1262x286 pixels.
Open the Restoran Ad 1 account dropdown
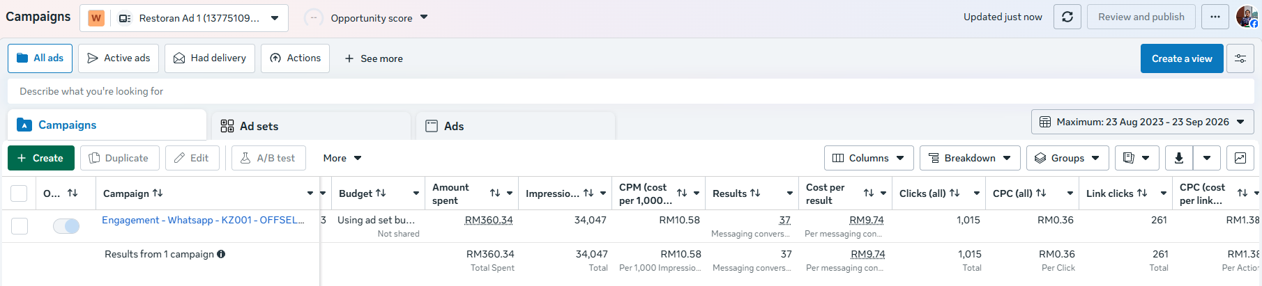click(x=184, y=18)
